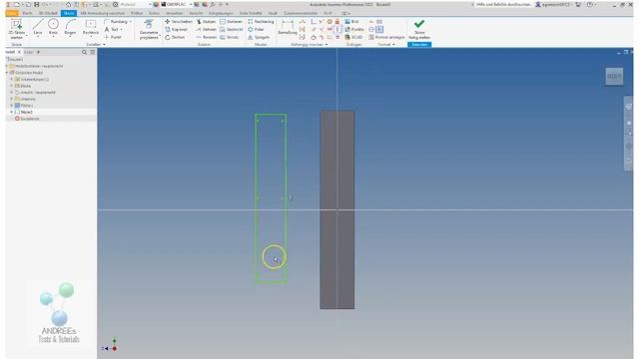639x359 pixels.
Task: Open the model browser search
Action: tap(84, 52)
